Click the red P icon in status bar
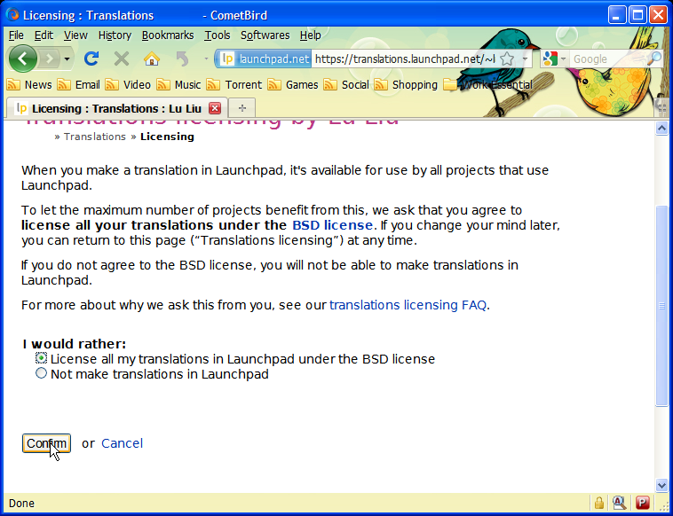This screenshot has width=673, height=516. click(642, 503)
